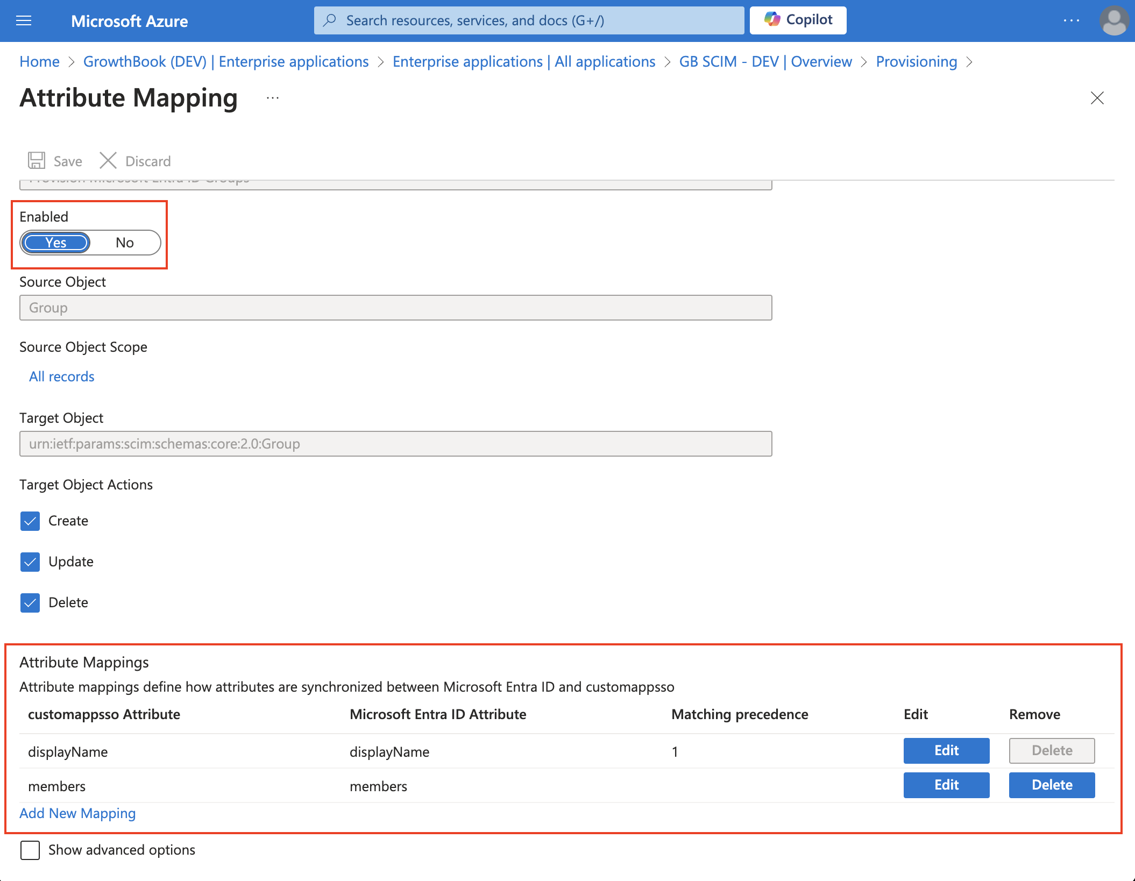Click the Target Object Actions label

click(x=86, y=485)
